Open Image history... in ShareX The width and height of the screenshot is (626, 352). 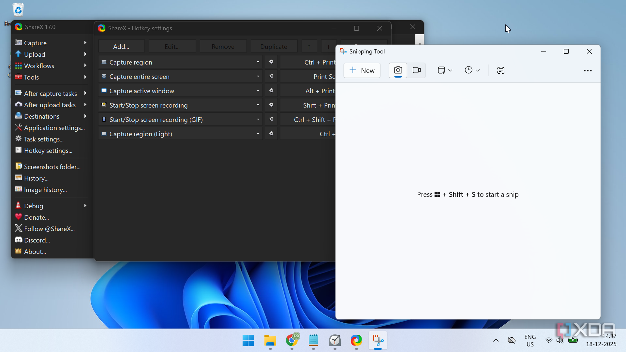(51, 189)
